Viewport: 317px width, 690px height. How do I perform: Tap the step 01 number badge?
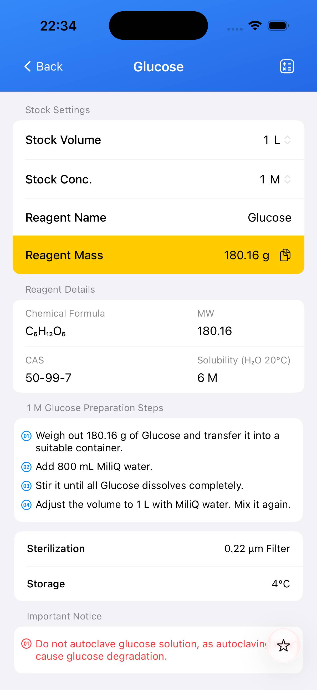point(26,436)
